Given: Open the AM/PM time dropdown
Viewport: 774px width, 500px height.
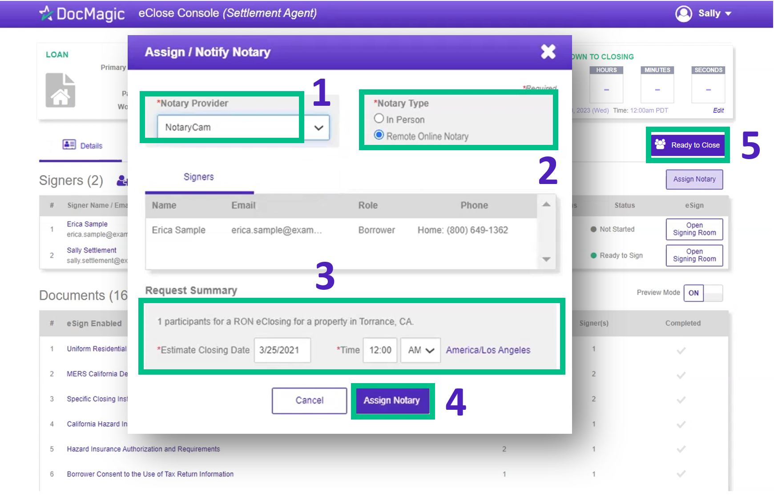Looking at the screenshot, I should pos(420,350).
